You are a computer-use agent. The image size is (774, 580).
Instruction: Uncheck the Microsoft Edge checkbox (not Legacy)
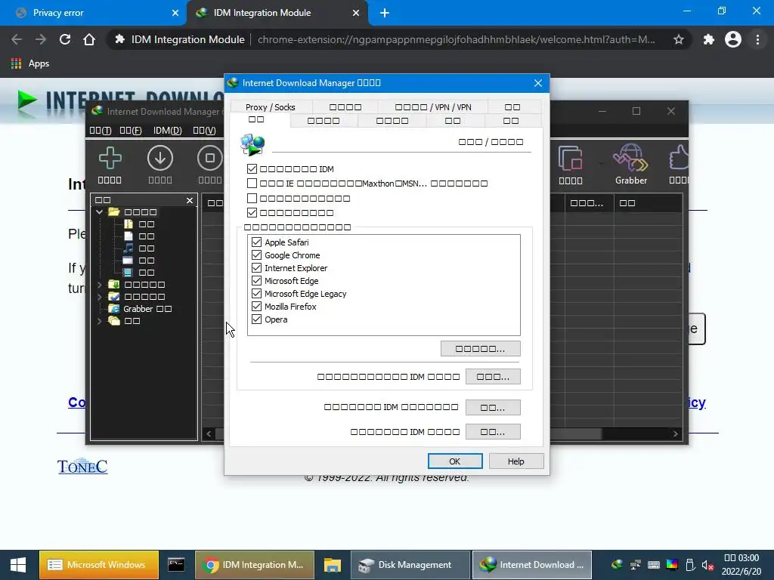pos(256,281)
